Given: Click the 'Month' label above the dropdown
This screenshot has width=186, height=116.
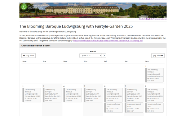Looking at the screenshot, I should coord(93,51).
